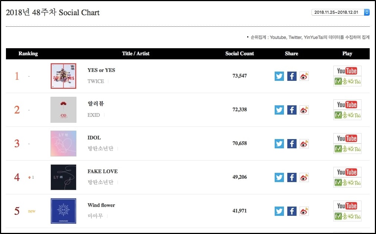Open the 마마무 artist link
Viewport: 376px width, 234px height.
[95, 216]
